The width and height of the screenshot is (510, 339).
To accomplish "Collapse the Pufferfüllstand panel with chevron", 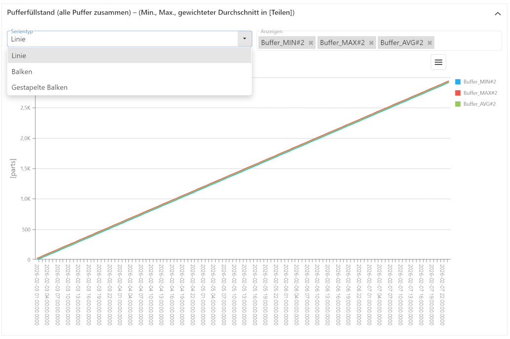I will [x=498, y=14].
